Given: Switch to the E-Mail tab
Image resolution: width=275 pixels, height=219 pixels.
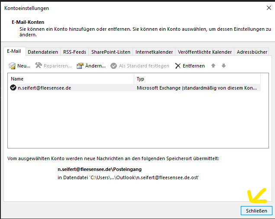Looking at the screenshot, I should [x=15, y=51].
